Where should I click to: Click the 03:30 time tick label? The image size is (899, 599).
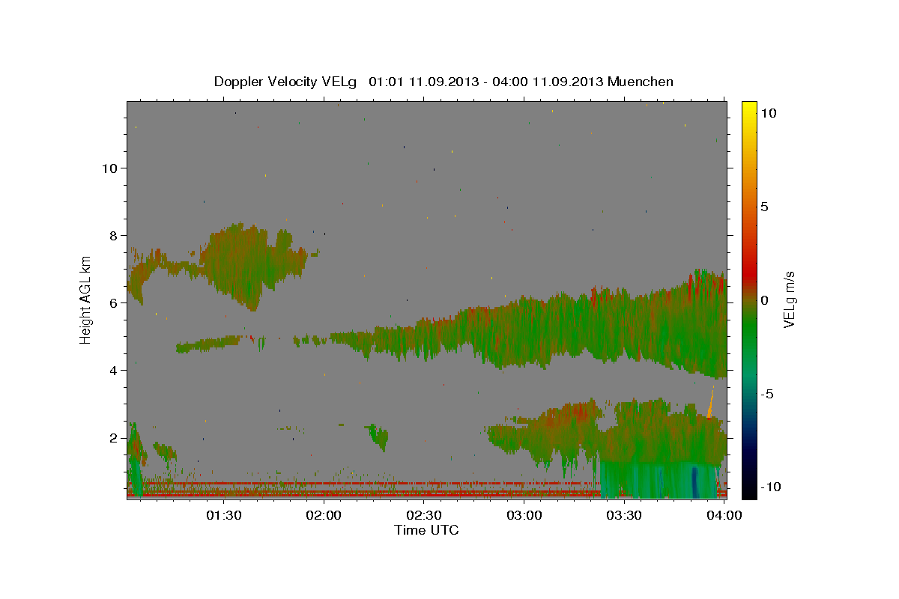623,515
